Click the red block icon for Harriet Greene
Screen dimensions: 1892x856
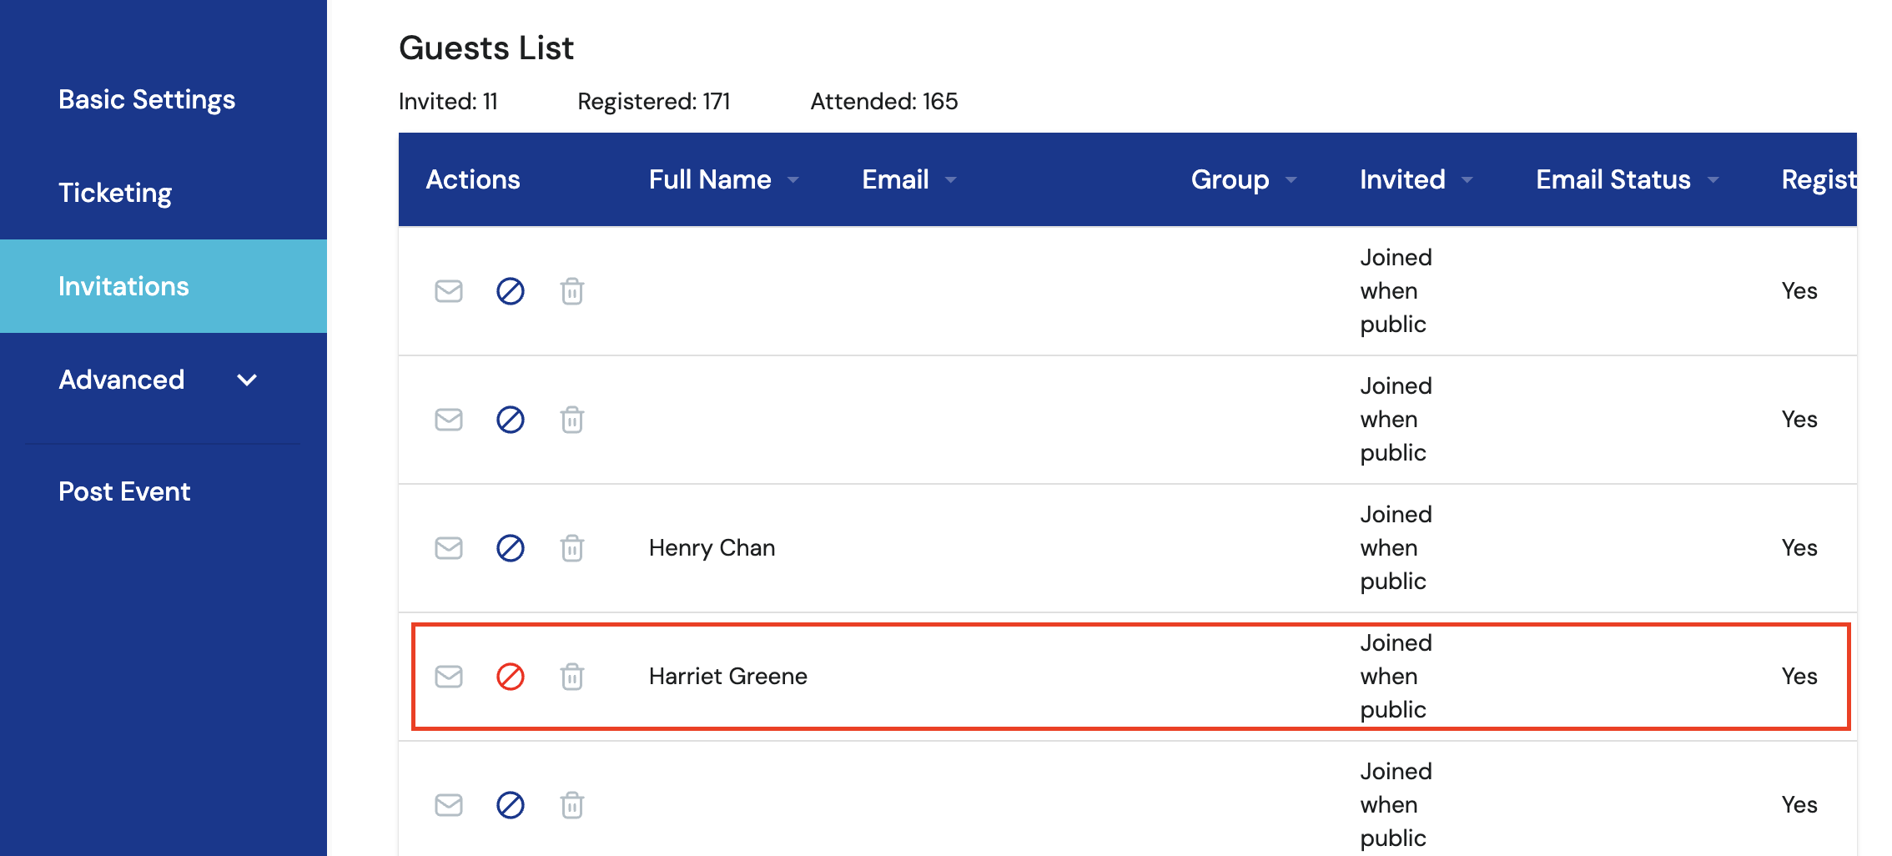(511, 677)
